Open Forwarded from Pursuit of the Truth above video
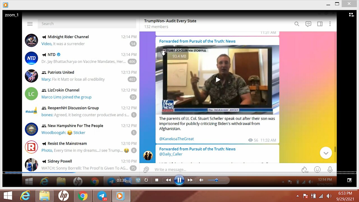 tap(197, 41)
